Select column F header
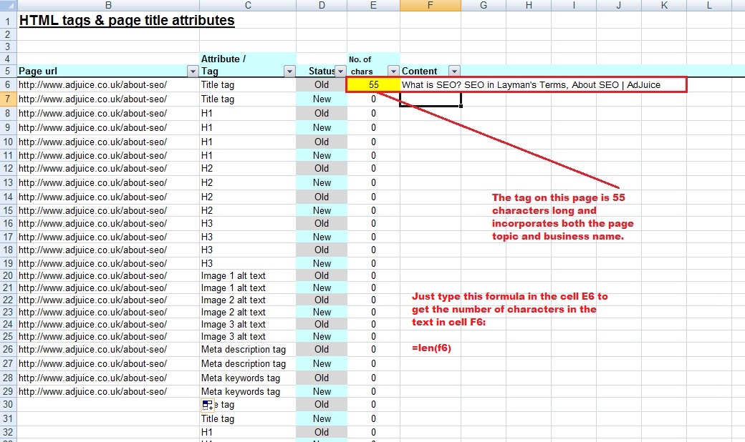Image resolution: width=745 pixels, height=442 pixels. (430, 6)
